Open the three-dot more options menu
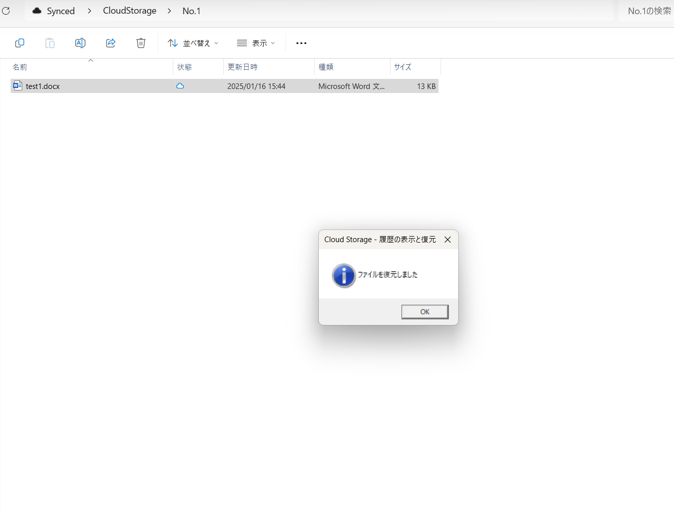Viewport: 674px width, 510px height. click(302, 43)
